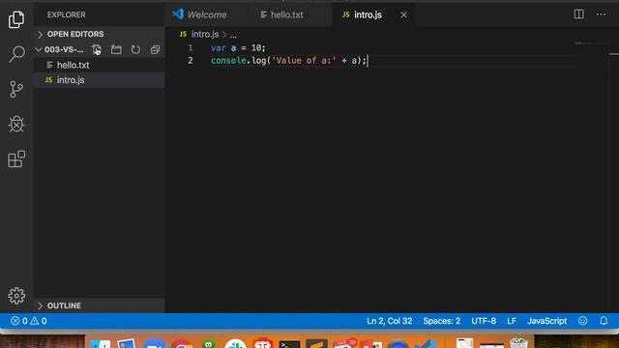
Task: Open Terminal from the macOS dock
Action: (289, 344)
